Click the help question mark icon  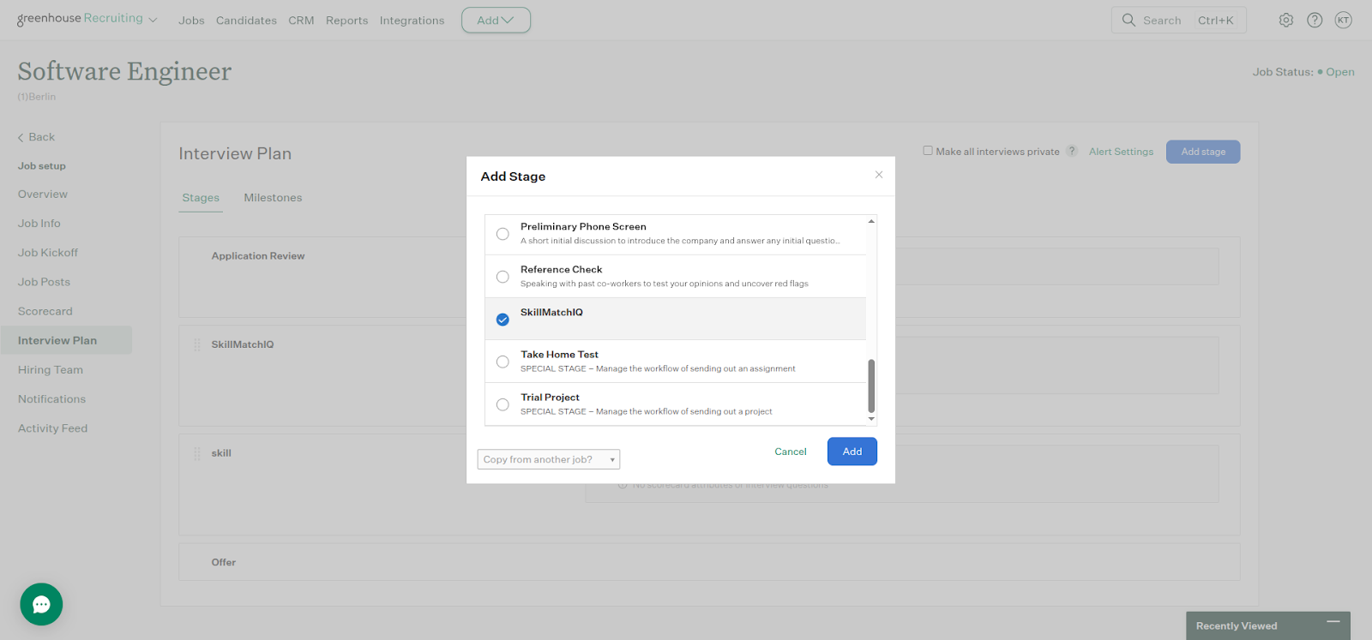pyautogui.click(x=1315, y=21)
